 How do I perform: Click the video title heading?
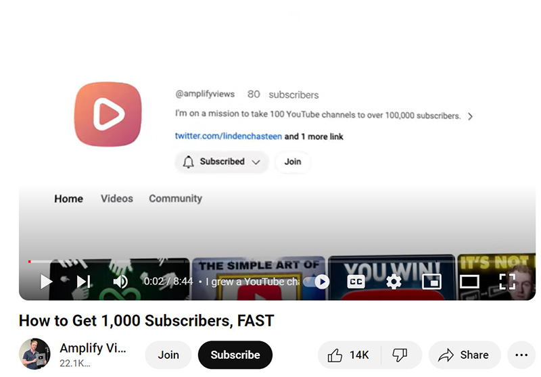click(146, 321)
